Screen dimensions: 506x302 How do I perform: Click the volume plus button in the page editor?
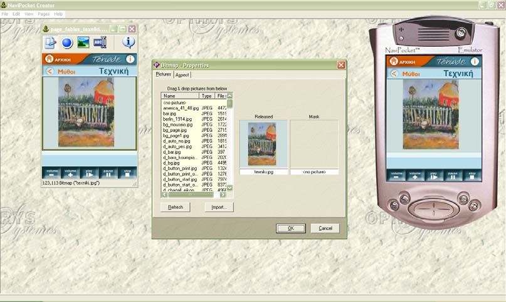(x=70, y=173)
